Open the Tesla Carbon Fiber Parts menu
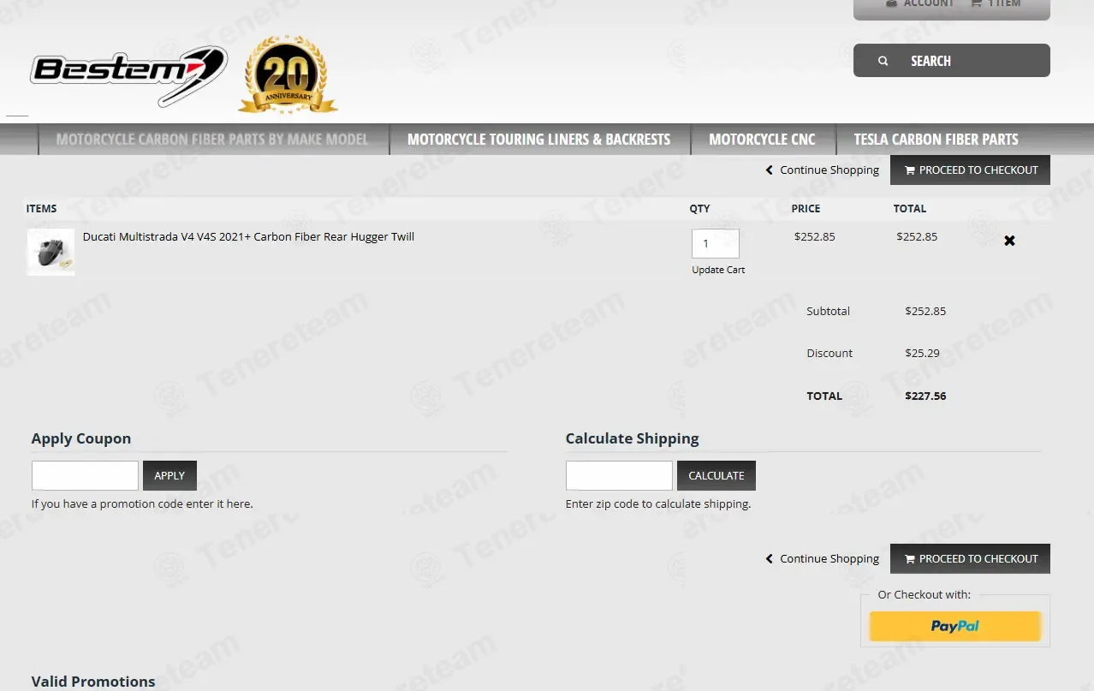 point(936,140)
